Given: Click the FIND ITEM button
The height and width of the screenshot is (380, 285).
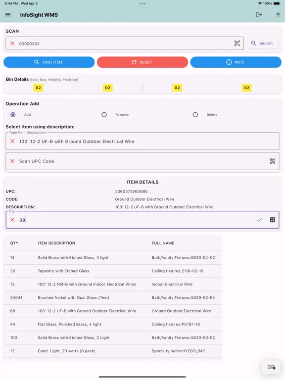Looking at the screenshot, I should coord(49,62).
